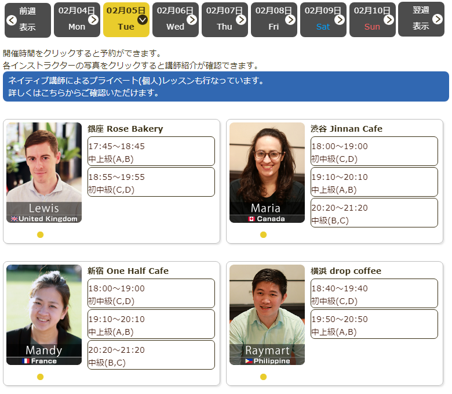The image size is (452, 394).
Task: Click the arrow icon on 02月08日 Fri
Action: (x=290, y=20)
